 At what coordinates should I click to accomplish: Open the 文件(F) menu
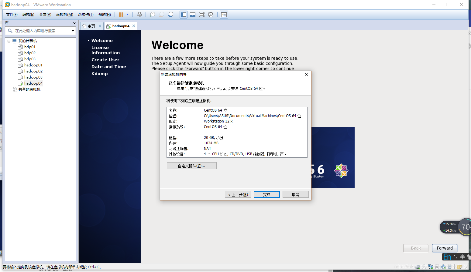(x=12, y=15)
